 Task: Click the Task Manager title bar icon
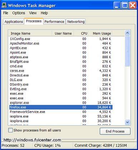tap(4, 5)
